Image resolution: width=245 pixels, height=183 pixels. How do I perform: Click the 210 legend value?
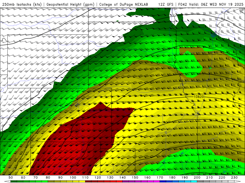pyautogui.click(x=209, y=178)
